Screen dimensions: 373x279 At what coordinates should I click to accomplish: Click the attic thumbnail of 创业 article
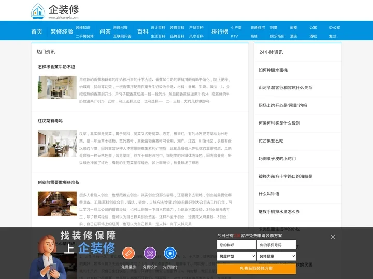coord(57,204)
